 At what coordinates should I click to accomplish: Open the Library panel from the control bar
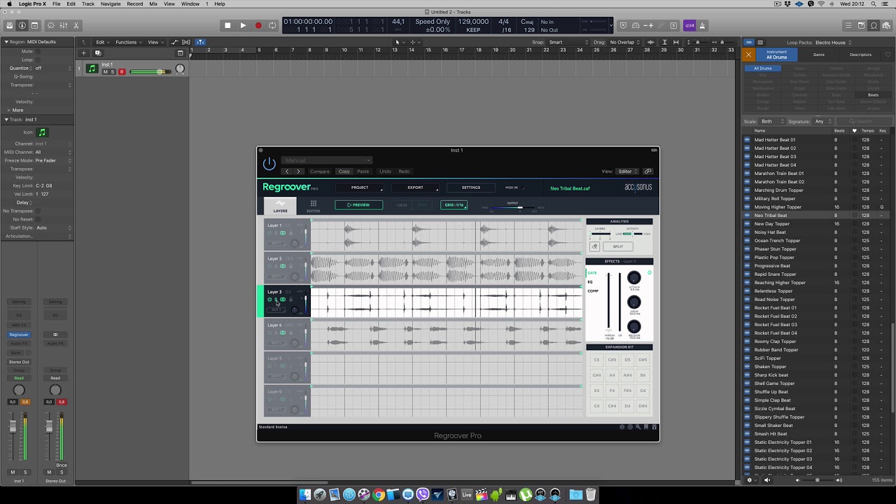click(x=9, y=25)
